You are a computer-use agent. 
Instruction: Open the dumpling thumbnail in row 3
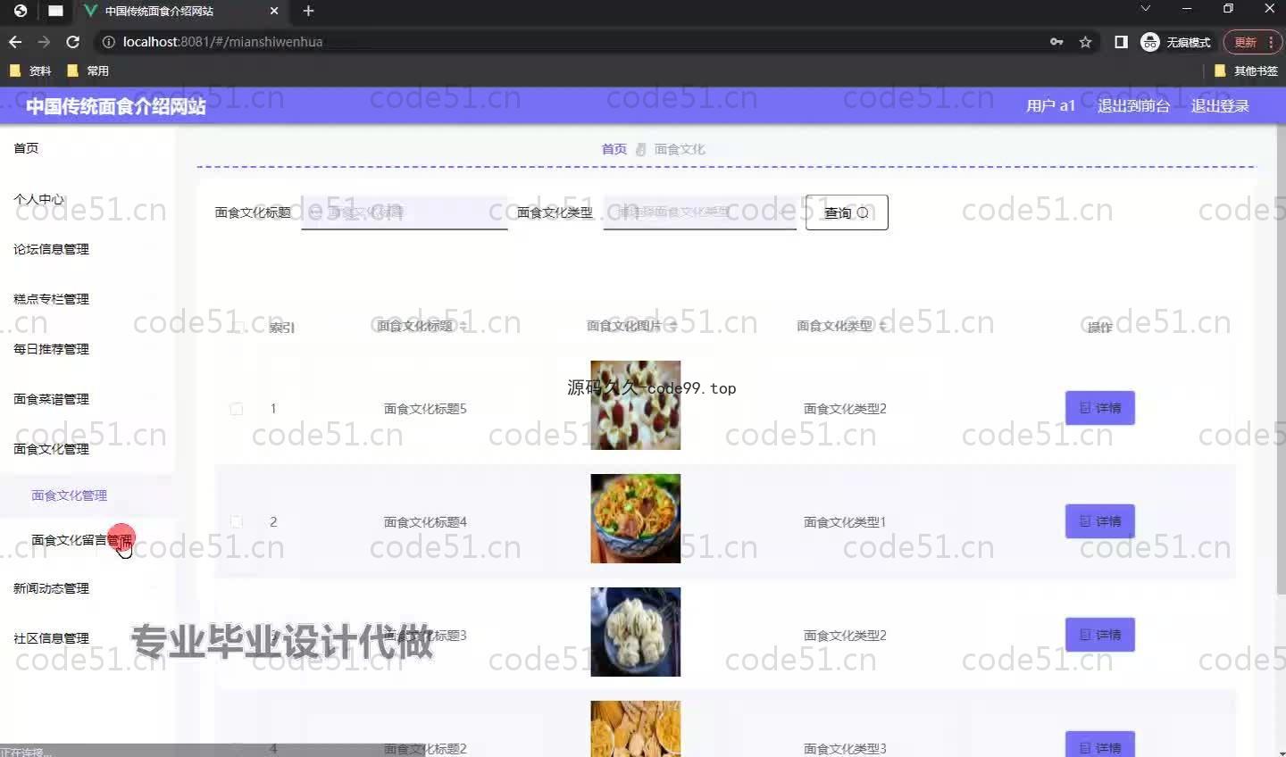click(635, 632)
